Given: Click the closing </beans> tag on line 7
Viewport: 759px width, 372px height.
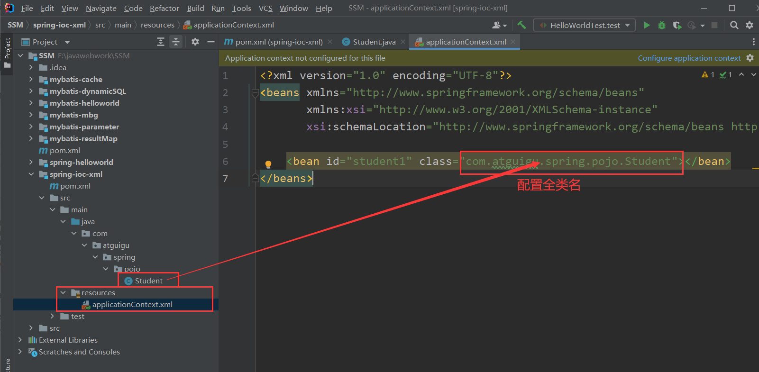Looking at the screenshot, I should (x=286, y=178).
